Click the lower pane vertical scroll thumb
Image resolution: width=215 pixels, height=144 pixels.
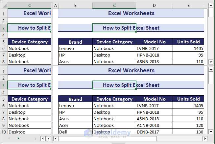[211, 77]
